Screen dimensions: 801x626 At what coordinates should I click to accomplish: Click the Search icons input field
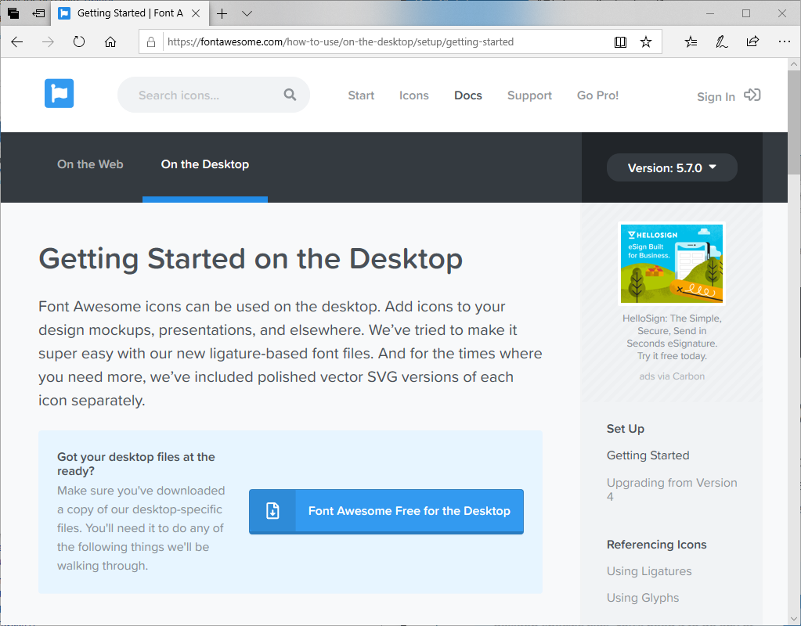(x=204, y=95)
